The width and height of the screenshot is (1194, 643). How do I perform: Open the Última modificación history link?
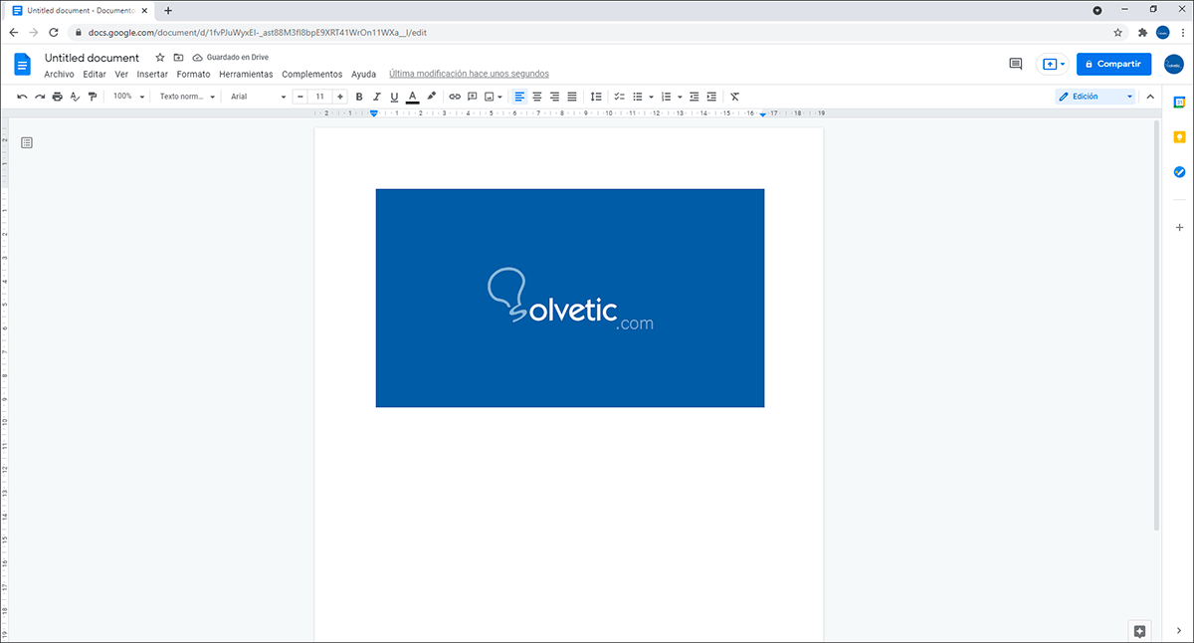pos(469,75)
